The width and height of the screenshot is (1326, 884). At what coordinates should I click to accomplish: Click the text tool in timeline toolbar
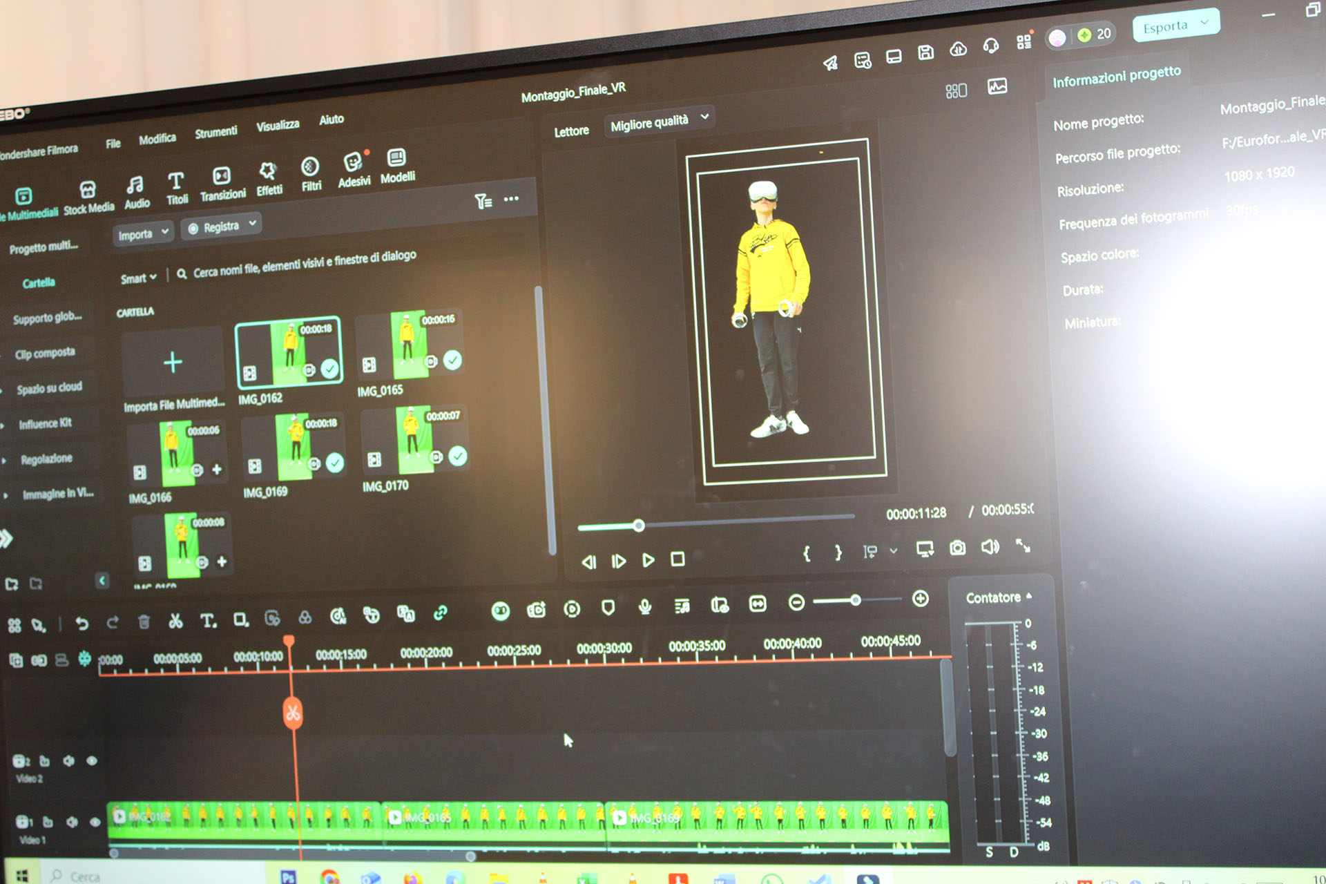click(208, 620)
